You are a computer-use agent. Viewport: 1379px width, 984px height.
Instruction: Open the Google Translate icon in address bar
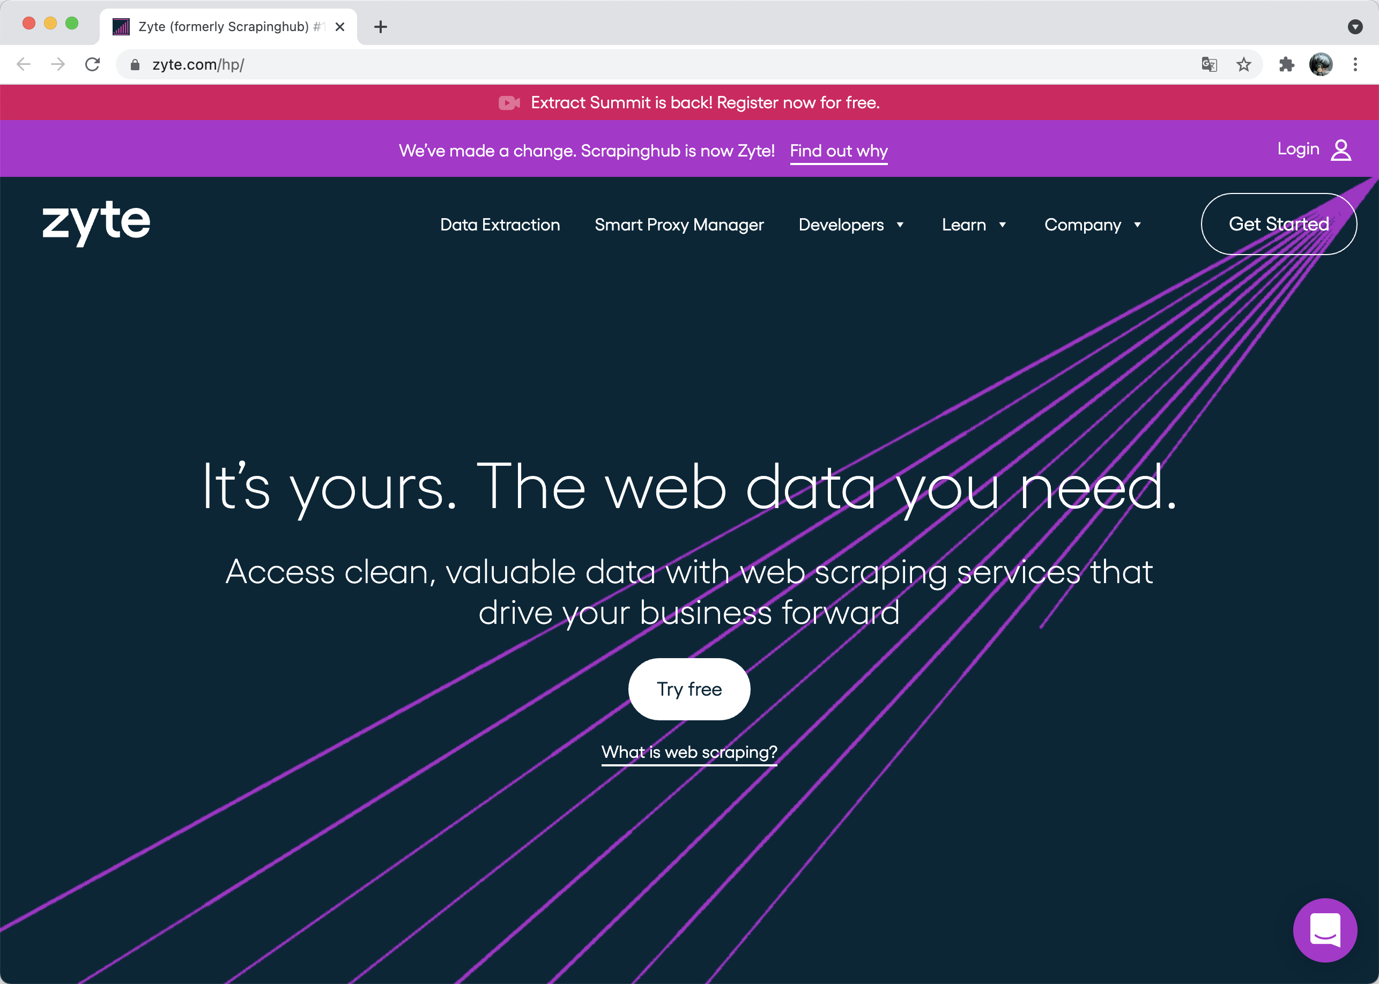1209,64
